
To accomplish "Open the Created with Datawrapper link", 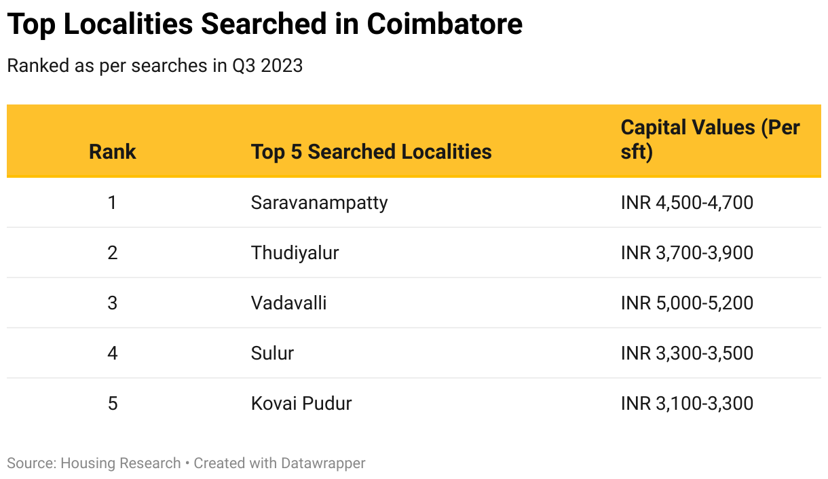I will (x=280, y=463).
